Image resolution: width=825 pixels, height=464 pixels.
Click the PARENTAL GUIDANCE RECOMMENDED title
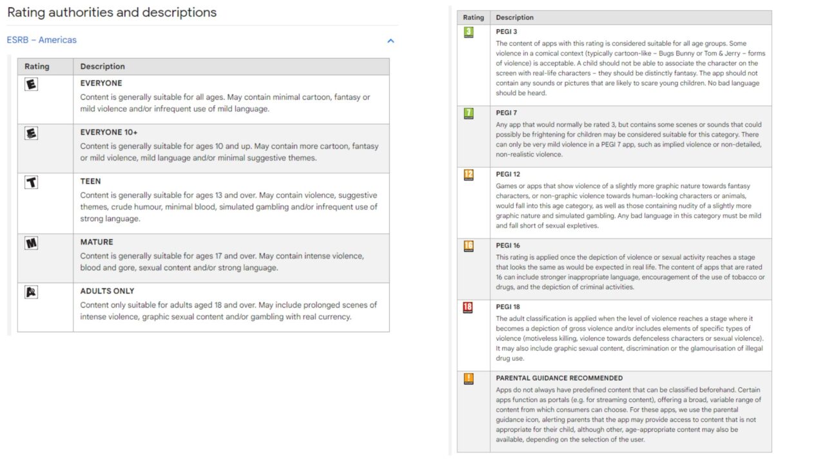[559, 378]
